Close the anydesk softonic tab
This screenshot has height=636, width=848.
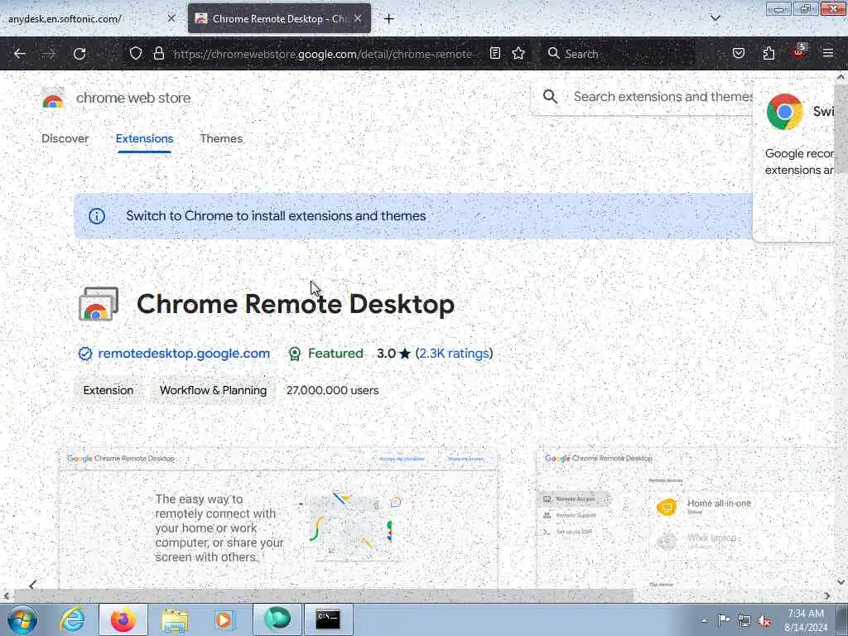tap(171, 18)
